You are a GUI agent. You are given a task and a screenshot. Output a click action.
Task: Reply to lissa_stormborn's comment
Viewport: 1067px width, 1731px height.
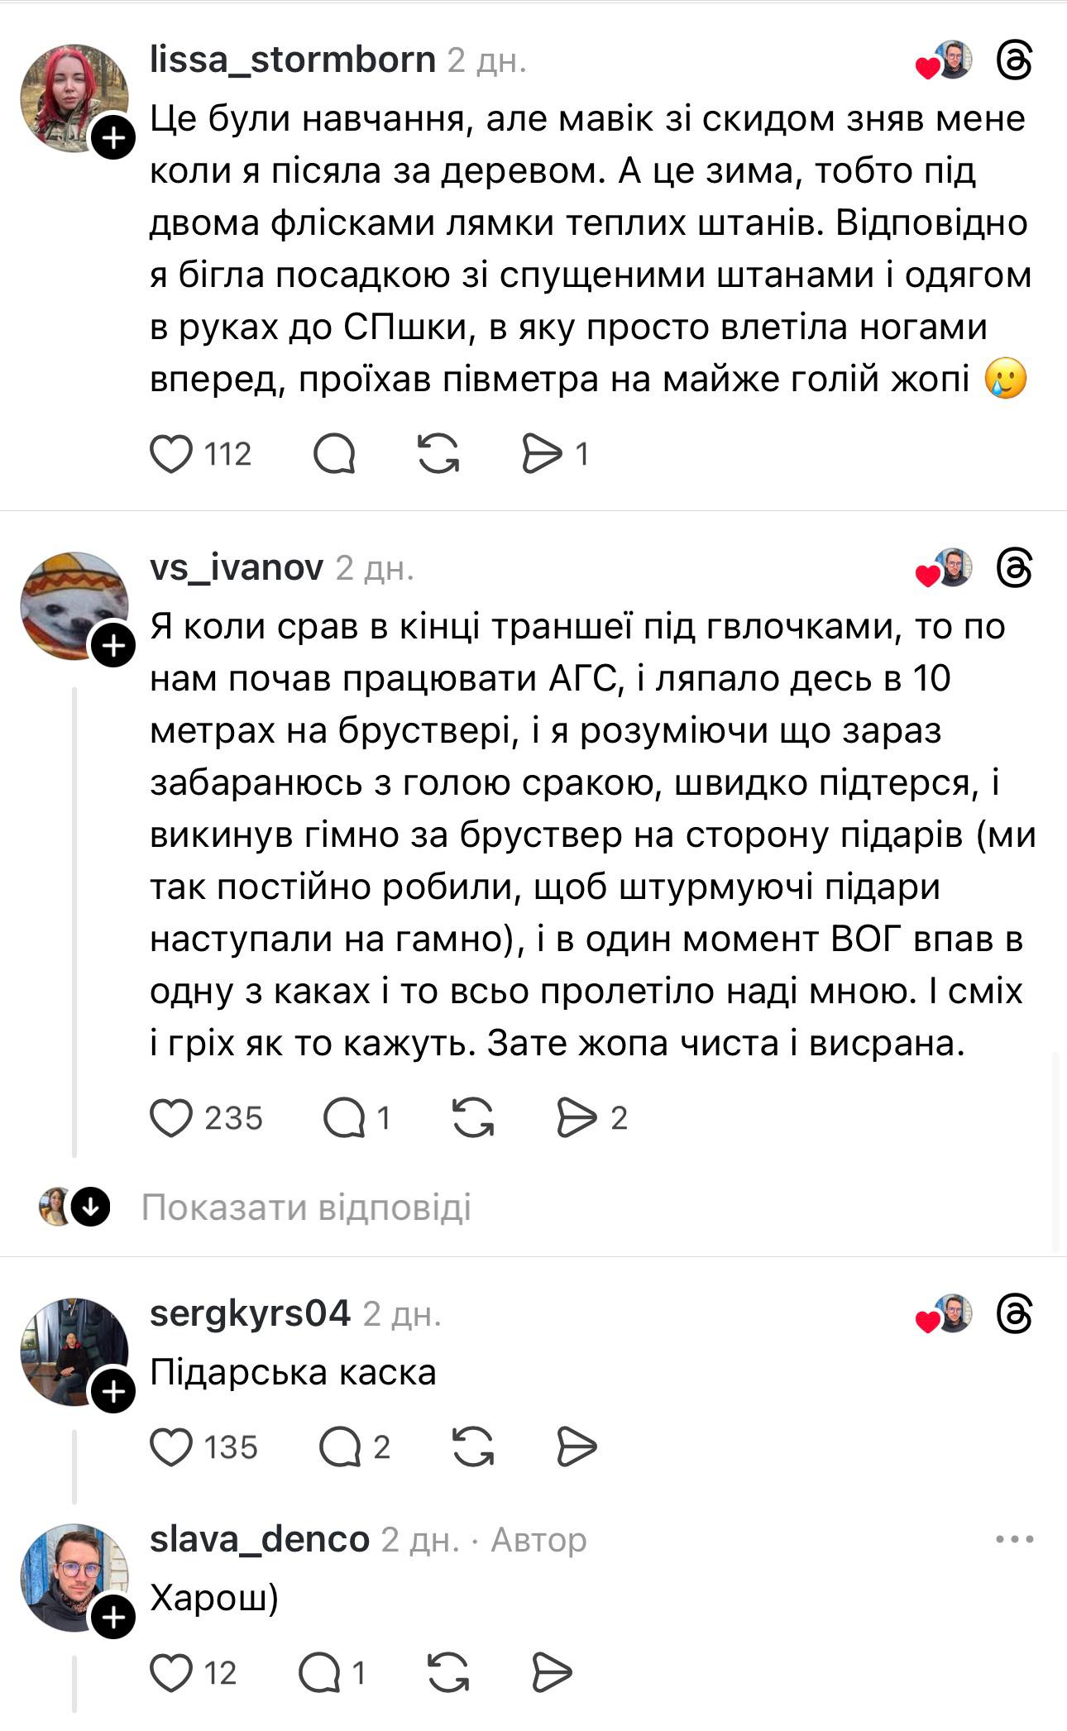coord(334,454)
